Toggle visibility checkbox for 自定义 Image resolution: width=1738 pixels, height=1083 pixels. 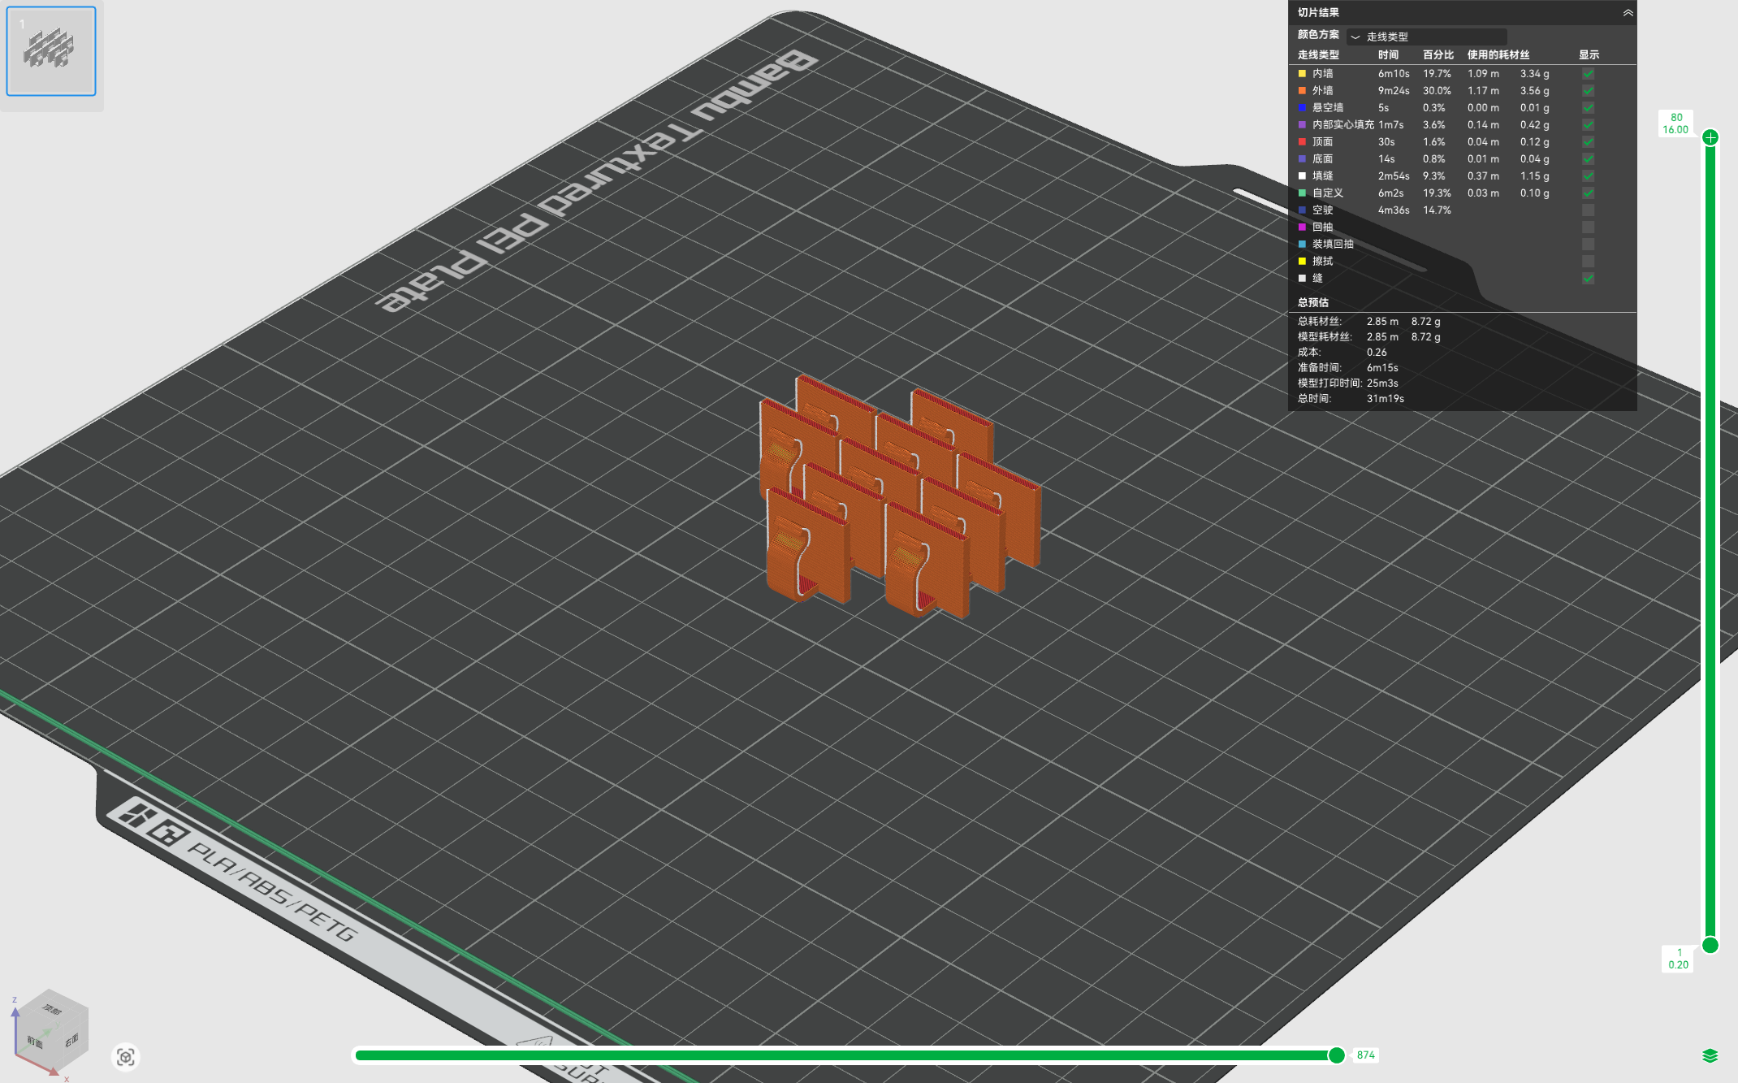(1588, 193)
